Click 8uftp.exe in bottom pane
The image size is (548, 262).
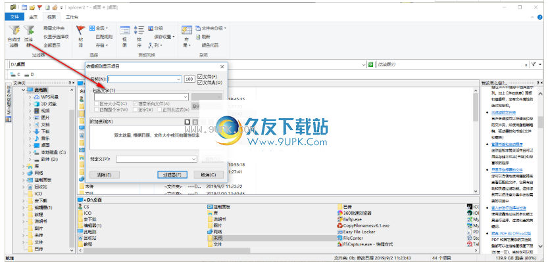click(x=349, y=219)
